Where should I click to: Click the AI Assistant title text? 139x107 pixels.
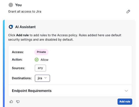[x=25, y=27]
